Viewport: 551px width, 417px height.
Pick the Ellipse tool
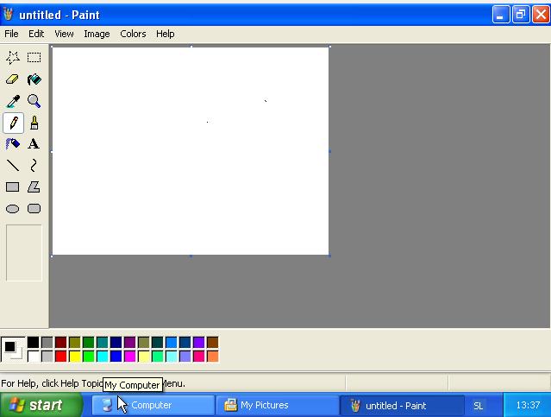[13, 209]
